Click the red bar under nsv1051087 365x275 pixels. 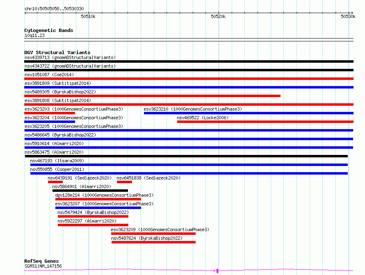click(189, 79)
